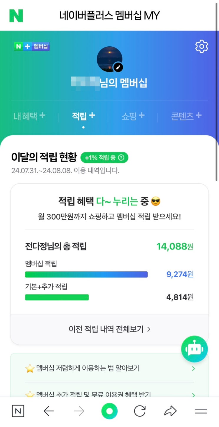Share the page using the share arrow icon
The height and width of the screenshot is (427, 219).
click(170, 411)
